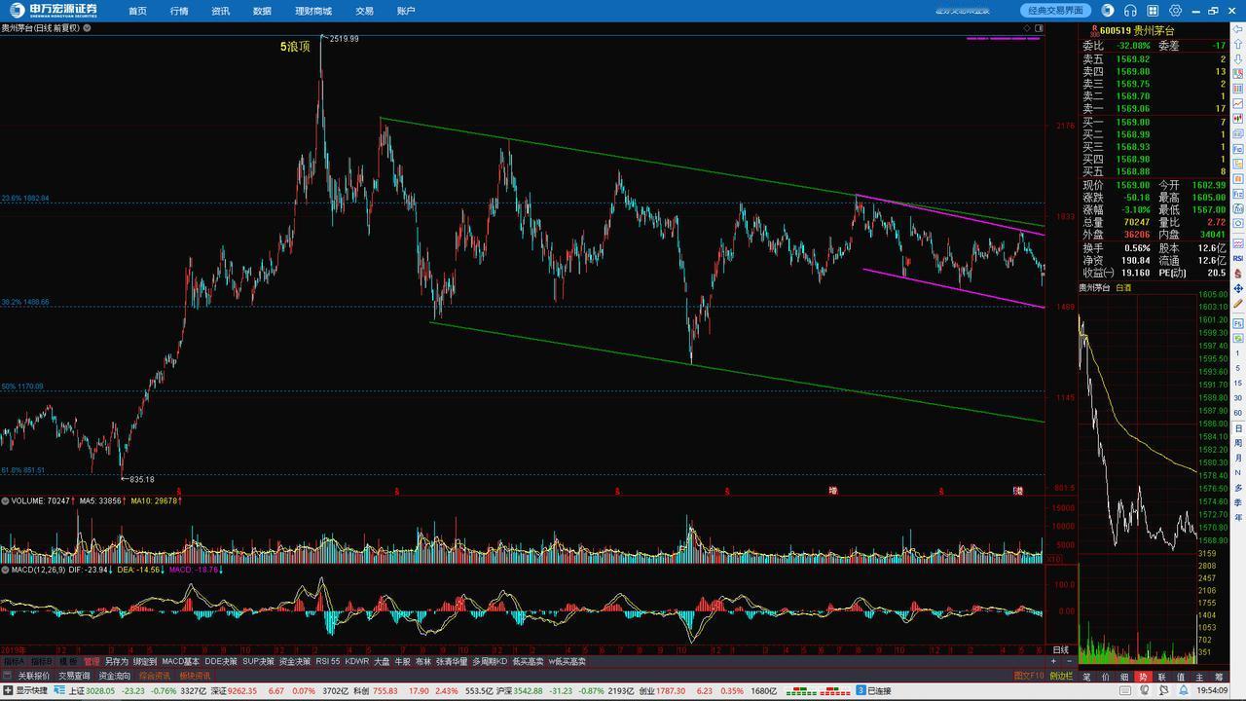The image size is (1246, 701).
Task: Open the 板块资讯 sector news tab
Action: [x=195, y=676]
